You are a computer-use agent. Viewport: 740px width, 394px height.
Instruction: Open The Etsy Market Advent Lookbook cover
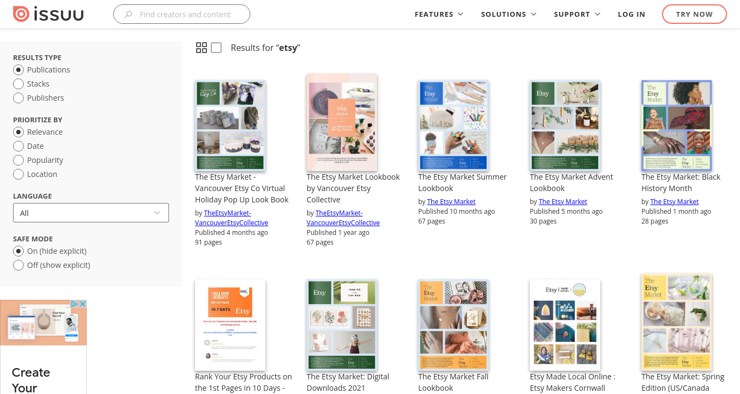tap(565, 126)
